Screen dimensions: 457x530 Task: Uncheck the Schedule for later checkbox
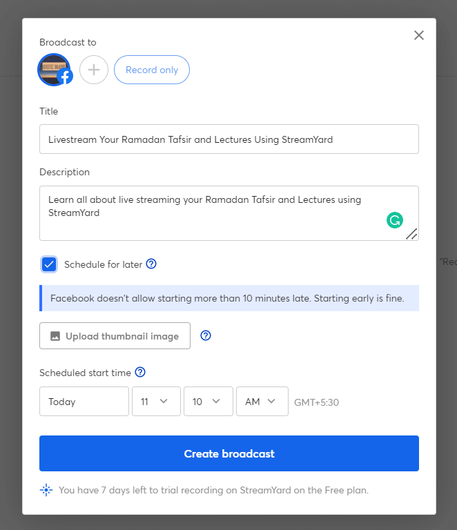pos(49,264)
